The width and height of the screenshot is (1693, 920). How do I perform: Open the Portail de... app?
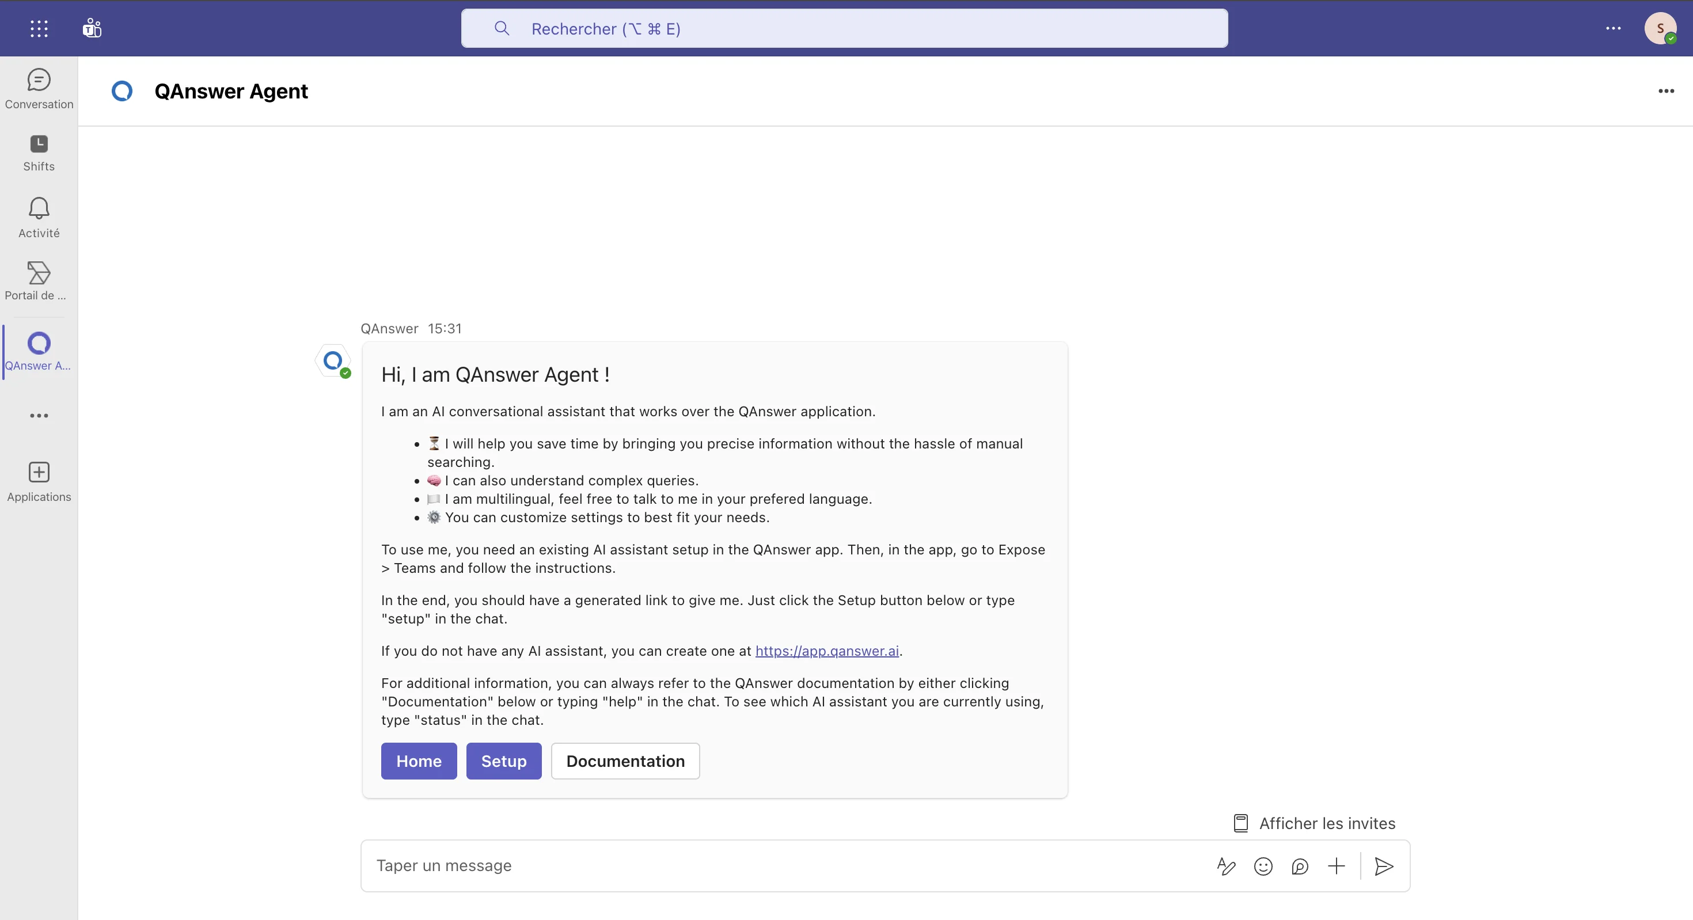point(39,282)
